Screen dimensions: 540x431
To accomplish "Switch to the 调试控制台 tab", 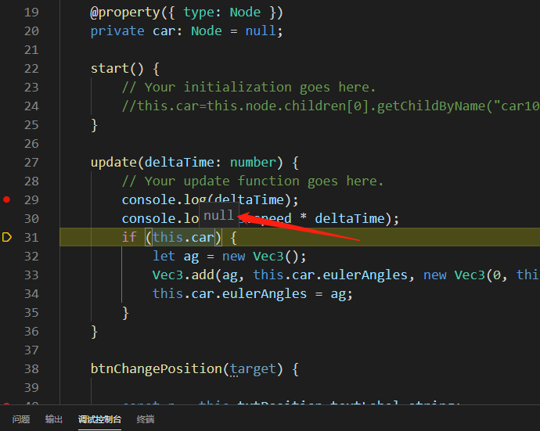I will coord(99,419).
